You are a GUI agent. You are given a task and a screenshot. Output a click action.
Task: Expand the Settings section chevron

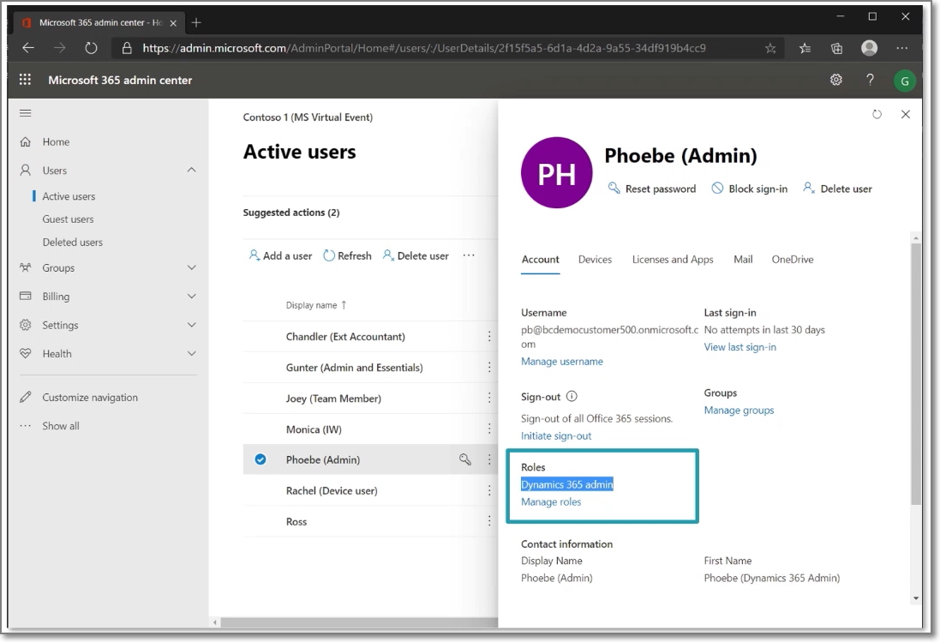pos(191,325)
